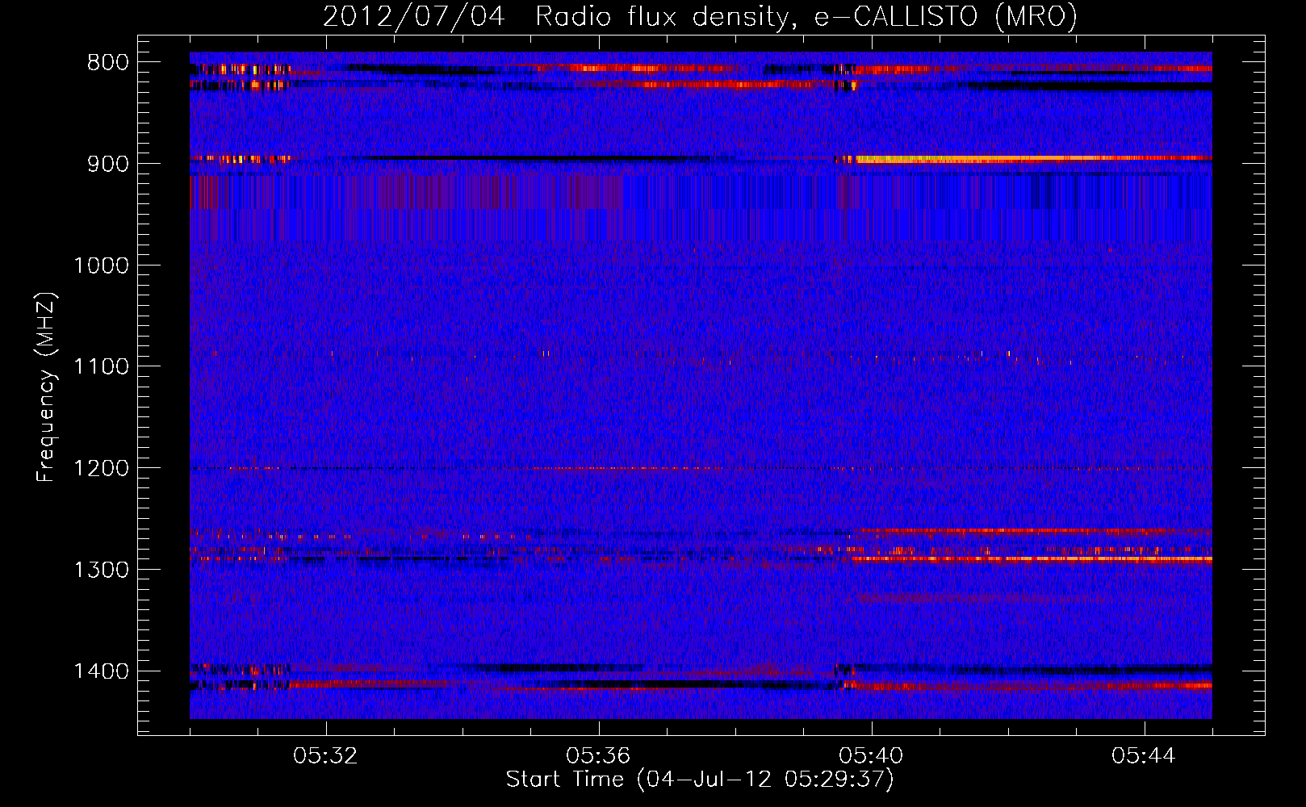Click the plot title '2012/07/04 Radio flux density'
The width and height of the screenshot is (1306, 807).
coord(700,16)
